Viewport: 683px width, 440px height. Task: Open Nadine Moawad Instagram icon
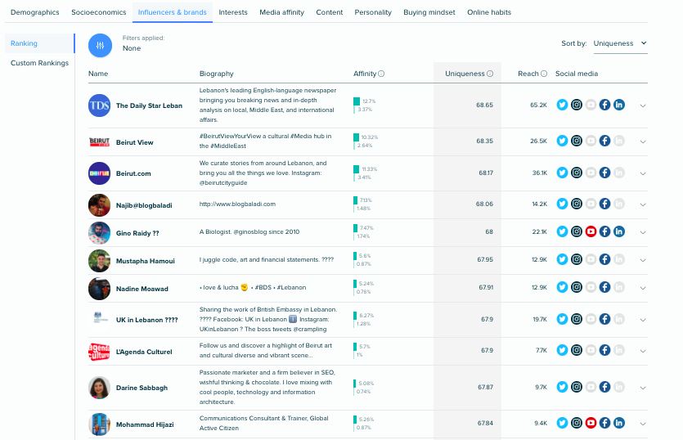click(577, 287)
